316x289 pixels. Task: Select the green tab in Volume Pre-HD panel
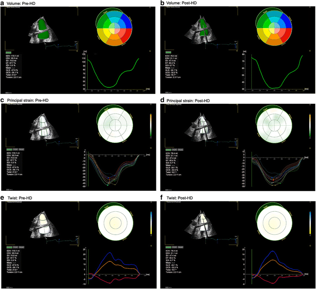pyautogui.click(x=8, y=52)
